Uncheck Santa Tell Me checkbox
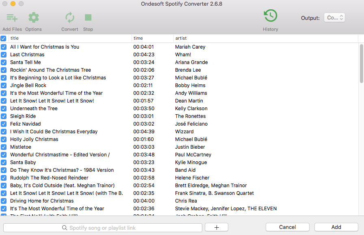 (4, 62)
